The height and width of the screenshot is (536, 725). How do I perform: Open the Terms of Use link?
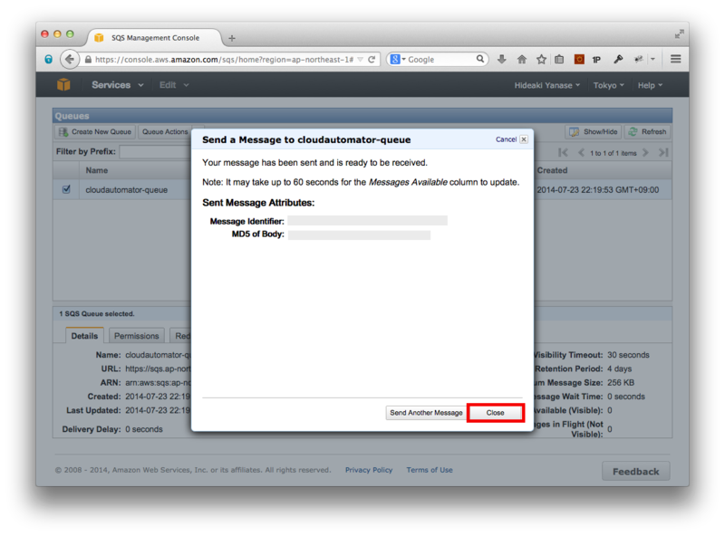coord(429,470)
